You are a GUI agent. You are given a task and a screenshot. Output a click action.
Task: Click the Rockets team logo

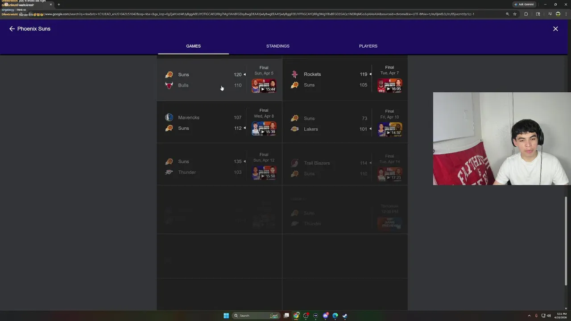pyautogui.click(x=294, y=74)
